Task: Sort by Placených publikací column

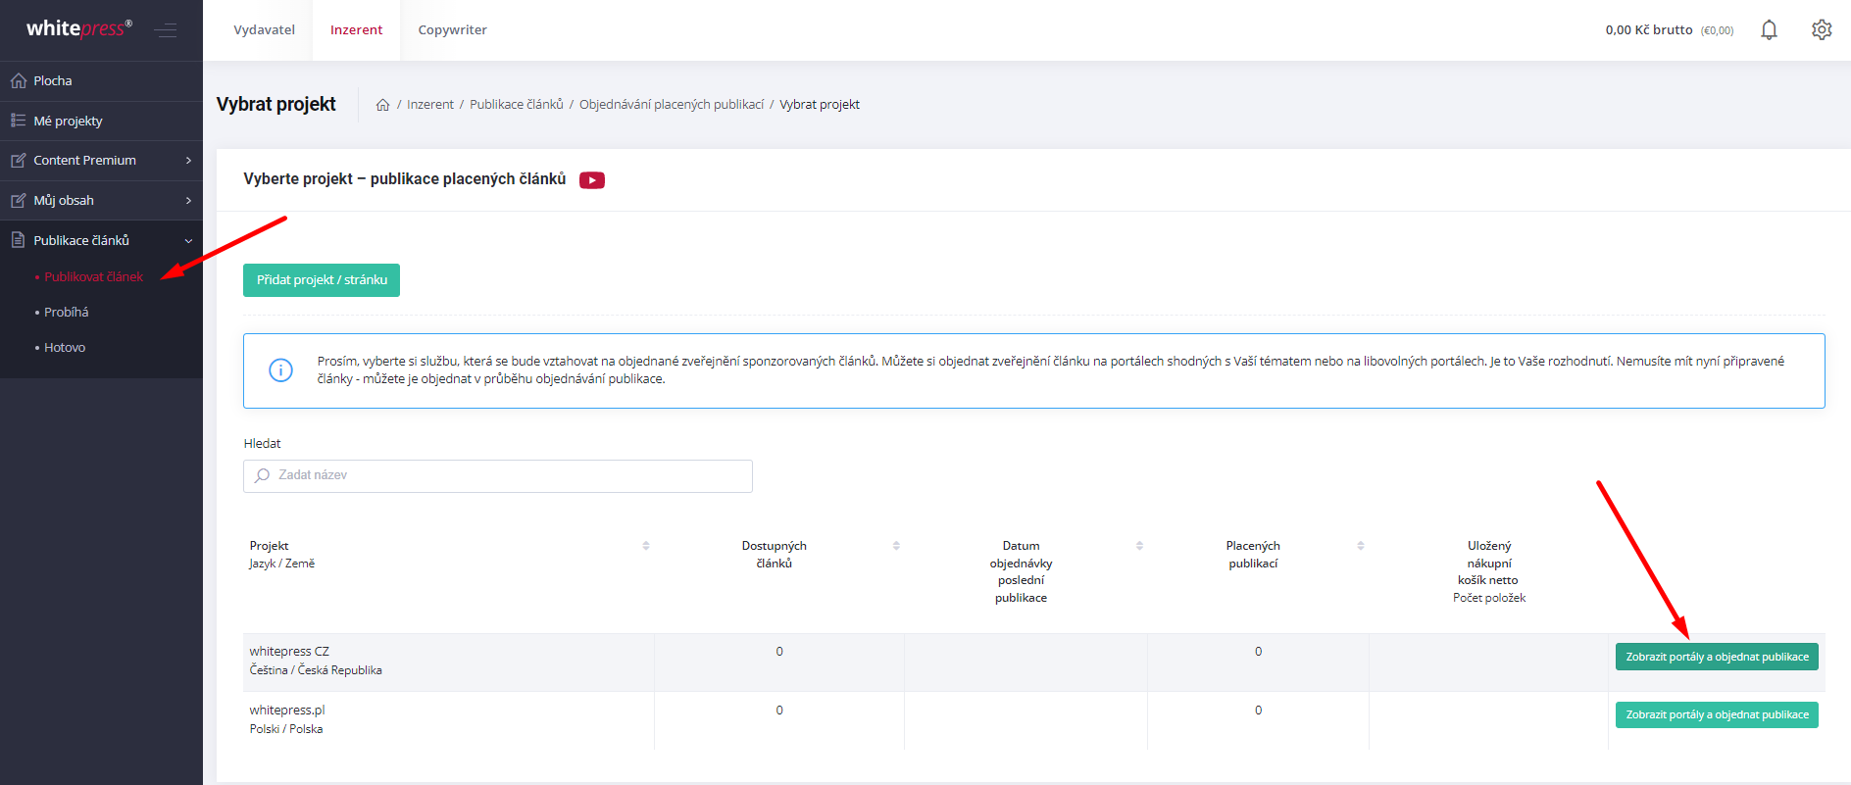Action: pyautogui.click(x=1361, y=546)
